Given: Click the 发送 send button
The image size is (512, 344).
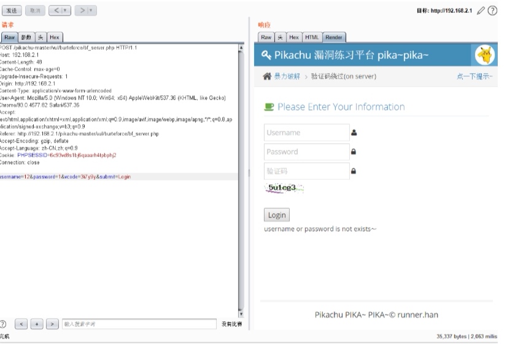Looking at the screenshot, I should coord(12,11).
